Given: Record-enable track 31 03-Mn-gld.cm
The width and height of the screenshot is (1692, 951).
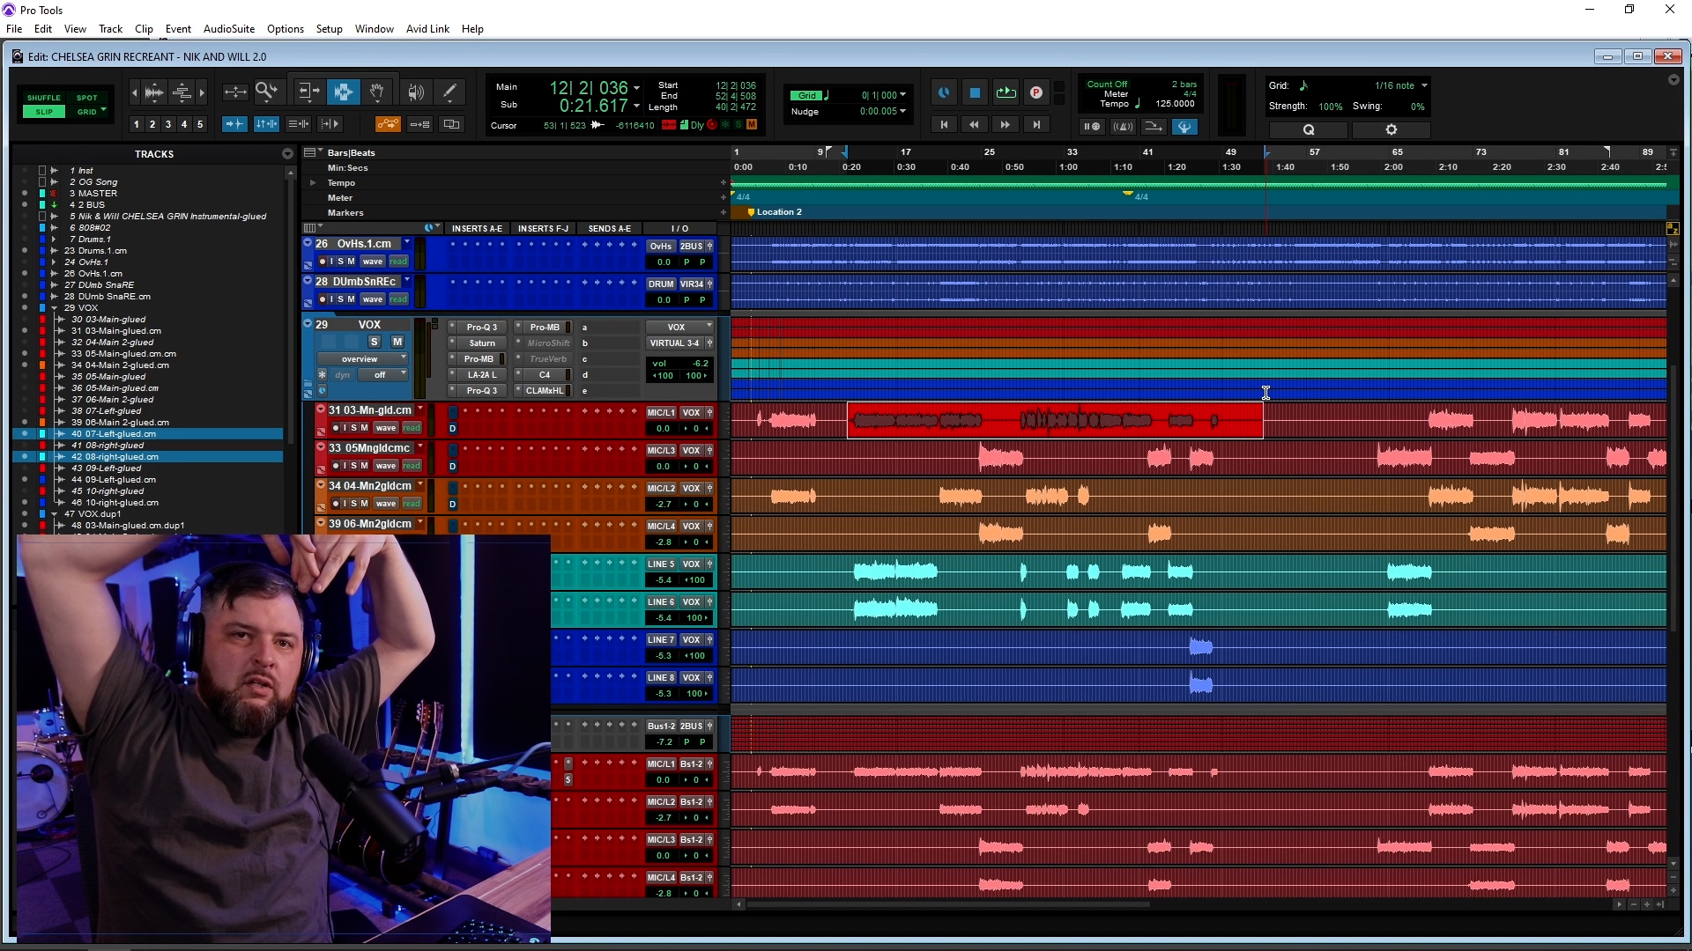Looking at the screenshot, I should pyautogui.click(x=337, y=428).
